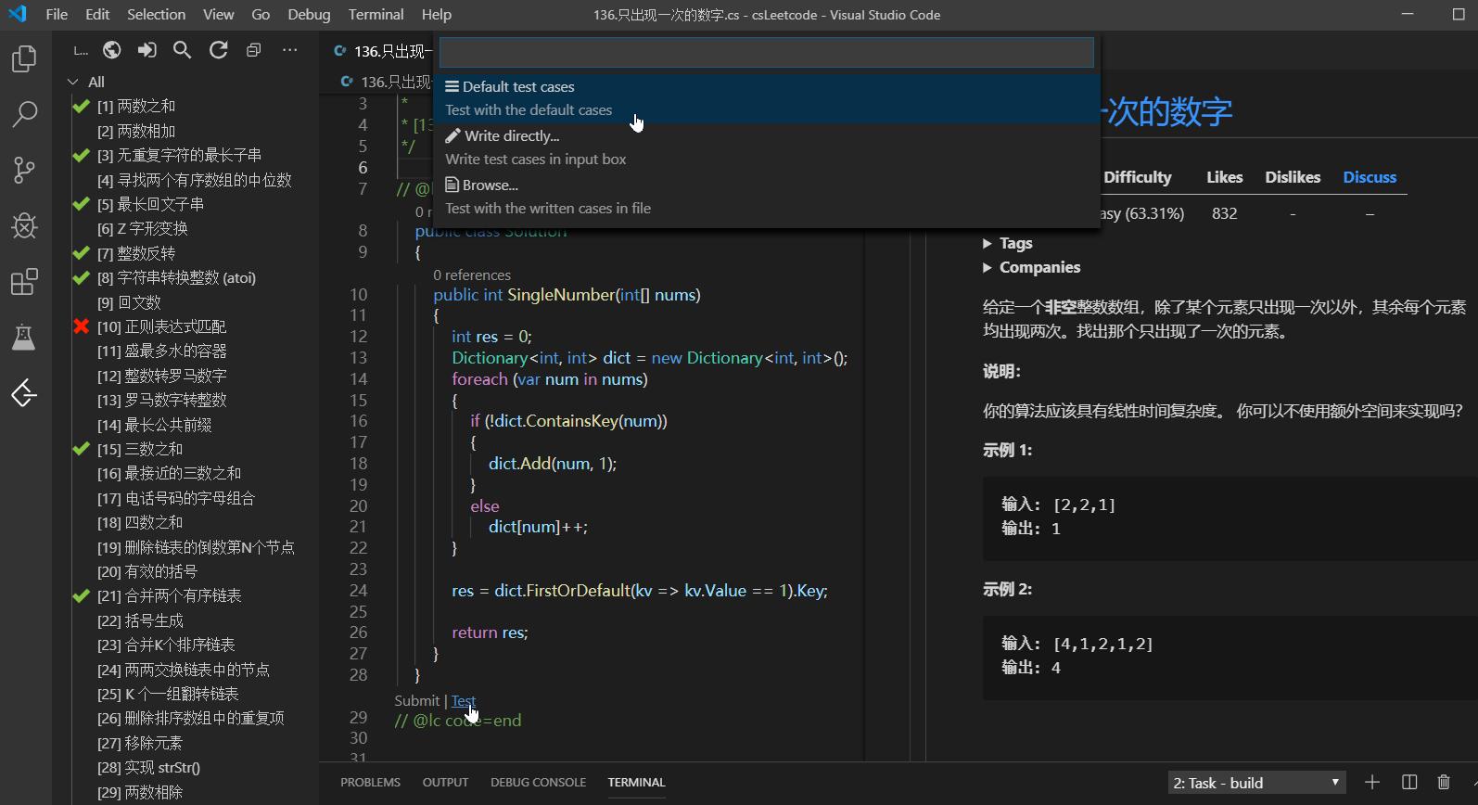Switch to the DEBUG CONSOLE tab
Viewport: 1478px width, 805px height.
pyautogui.click(x=538, y=783)
